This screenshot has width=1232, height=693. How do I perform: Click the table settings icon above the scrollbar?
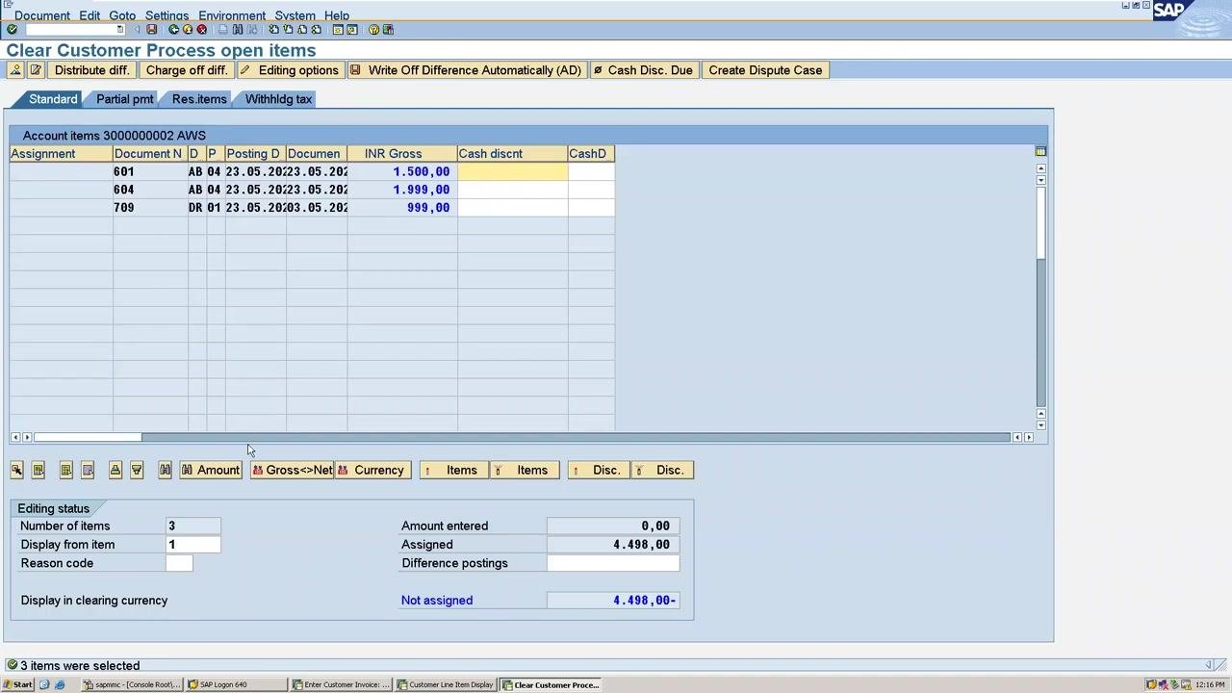coord(1040,151)
